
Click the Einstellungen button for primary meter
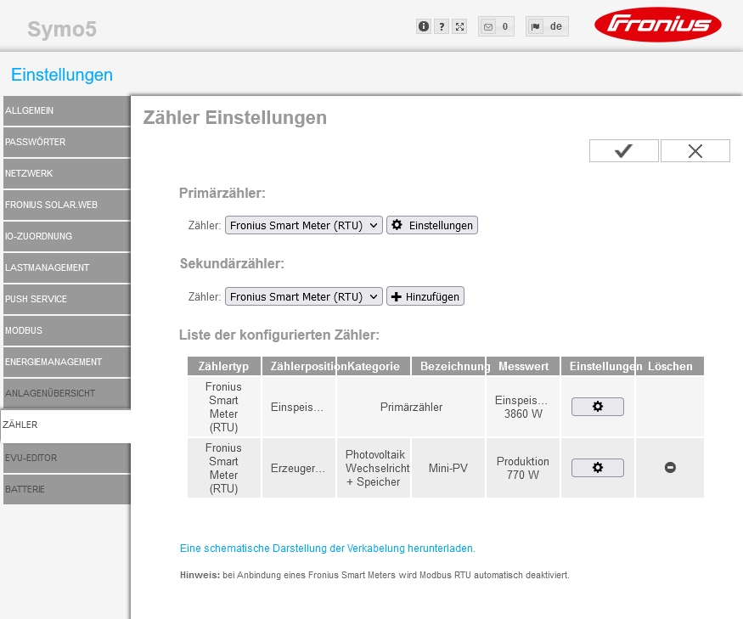click(432, 225)
